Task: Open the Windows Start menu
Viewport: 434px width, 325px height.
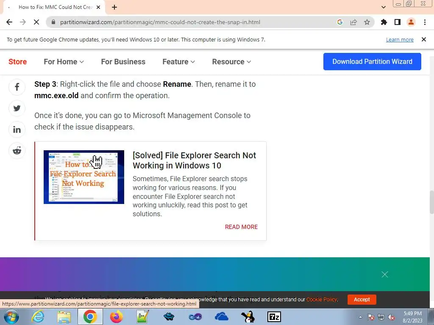Action: tap(11, 317)
